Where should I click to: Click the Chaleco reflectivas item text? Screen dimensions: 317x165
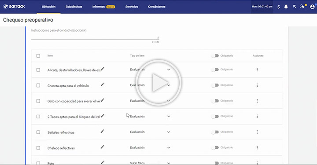click(x=61, y=148)
